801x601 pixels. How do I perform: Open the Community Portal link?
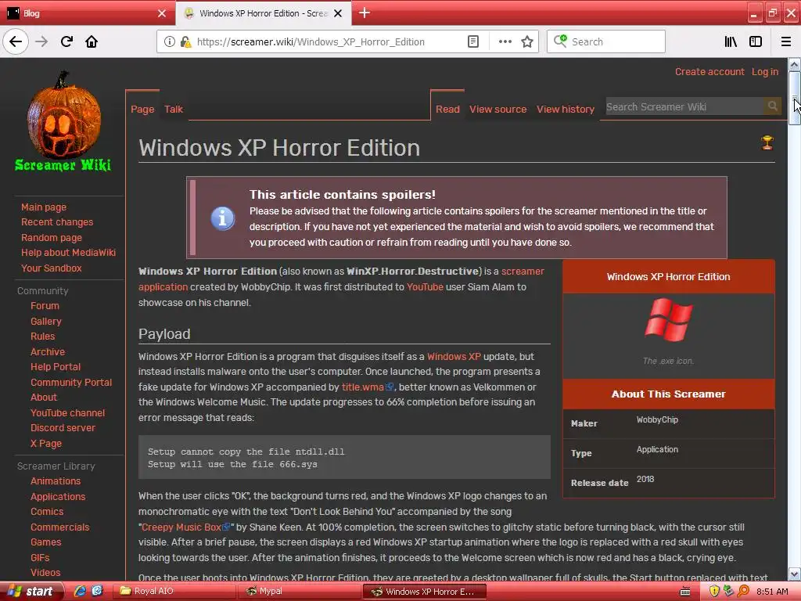71,382
